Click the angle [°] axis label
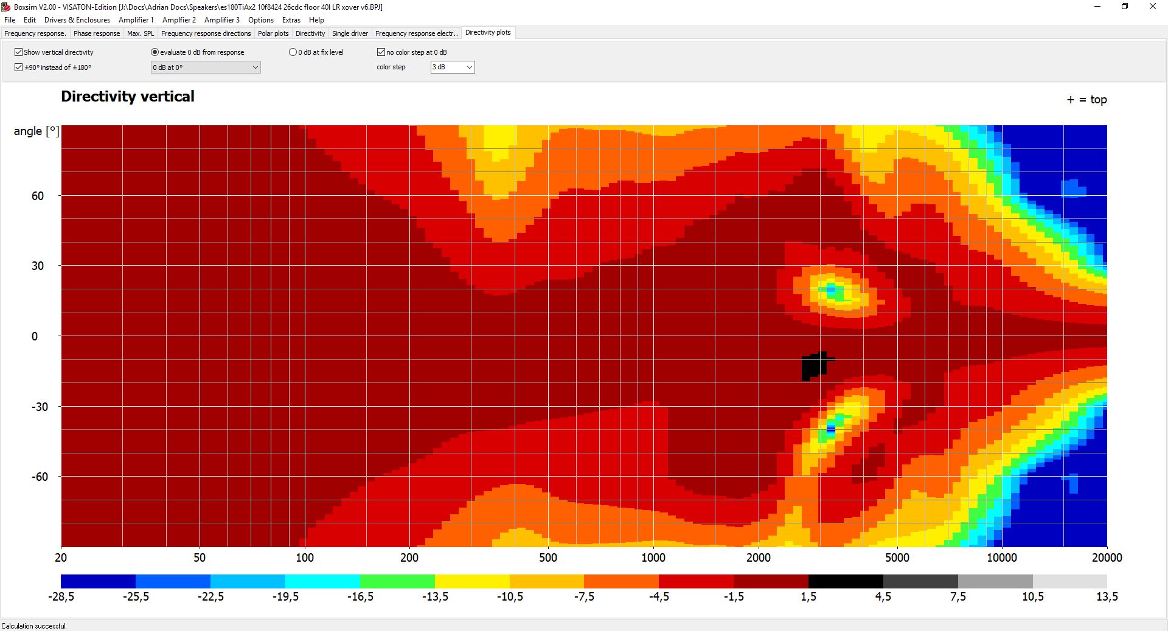This screenshot has height=631, width=1168. pyautogui.click(x=36, y=131)
